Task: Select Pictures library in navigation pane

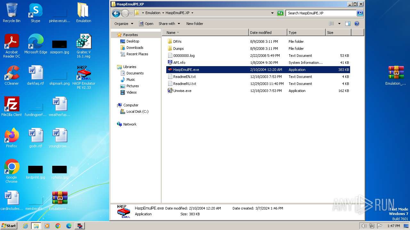Action: coord(133,86)
